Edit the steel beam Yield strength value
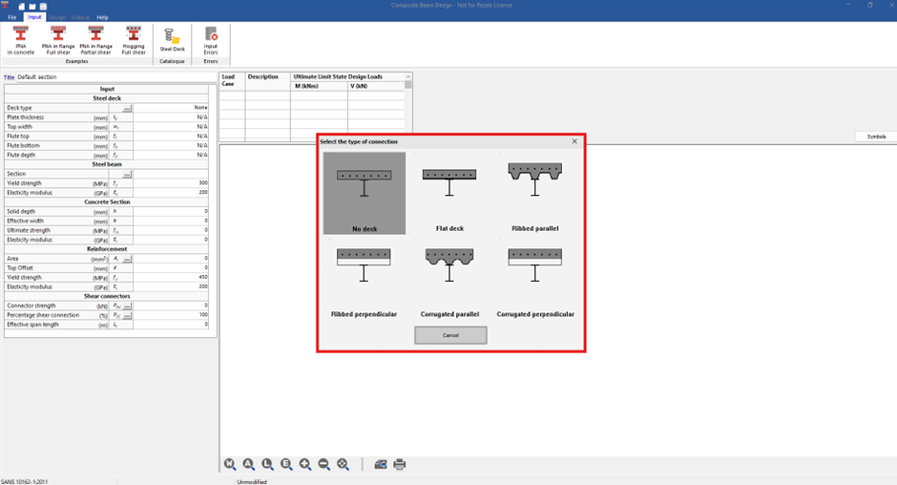The height and width of the screenshot is (485, 897). 171,183
